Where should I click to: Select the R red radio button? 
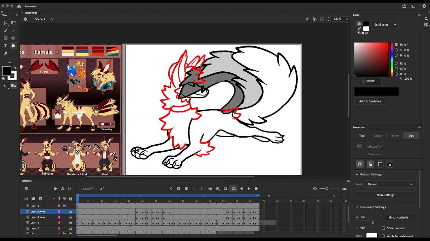click(396, 63)
